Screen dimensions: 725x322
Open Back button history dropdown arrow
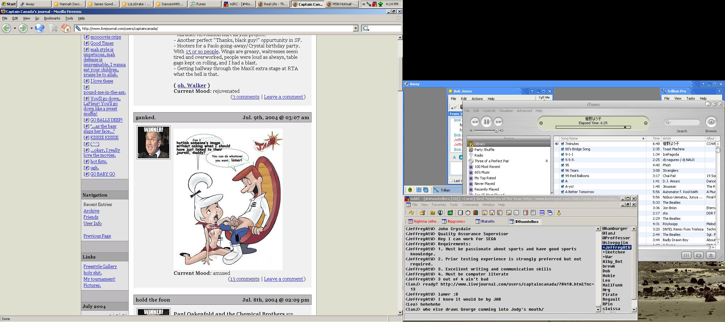15,28
